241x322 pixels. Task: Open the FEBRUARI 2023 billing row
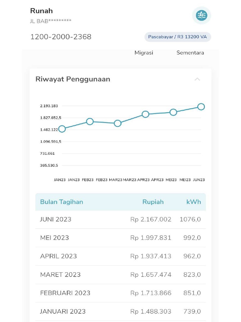point(120,293)
